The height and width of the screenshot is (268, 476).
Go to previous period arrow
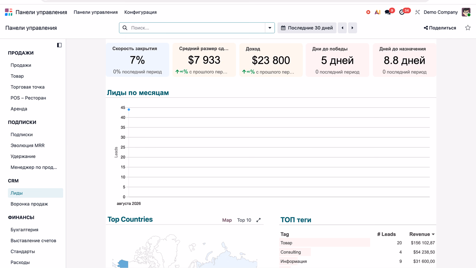click(343, 28)
